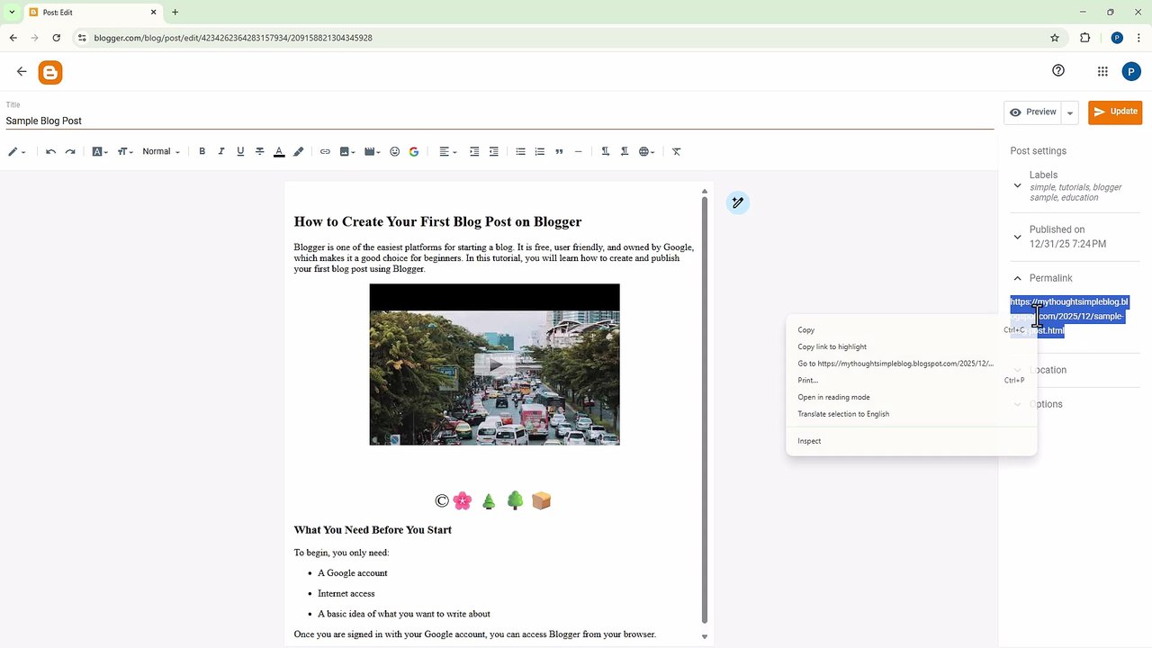Viewport: 1152px width, 648px height.
Task: Open the input tools globe menu
Action: 646,151
